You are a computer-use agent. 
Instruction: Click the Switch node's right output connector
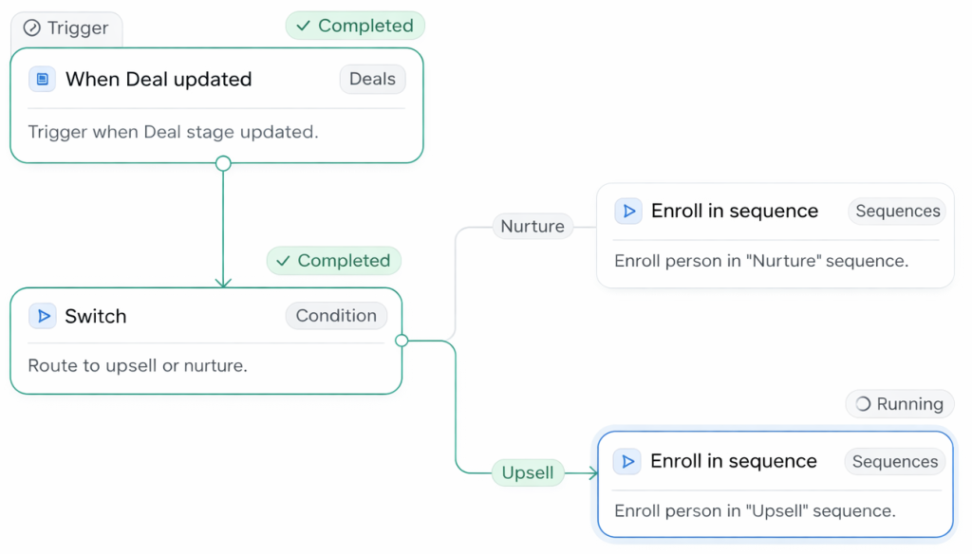point(402,341)
